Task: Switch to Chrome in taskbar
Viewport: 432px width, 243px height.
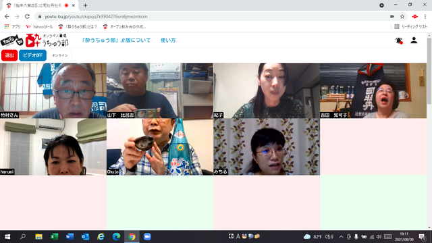Action: click(x=132, y=237)
